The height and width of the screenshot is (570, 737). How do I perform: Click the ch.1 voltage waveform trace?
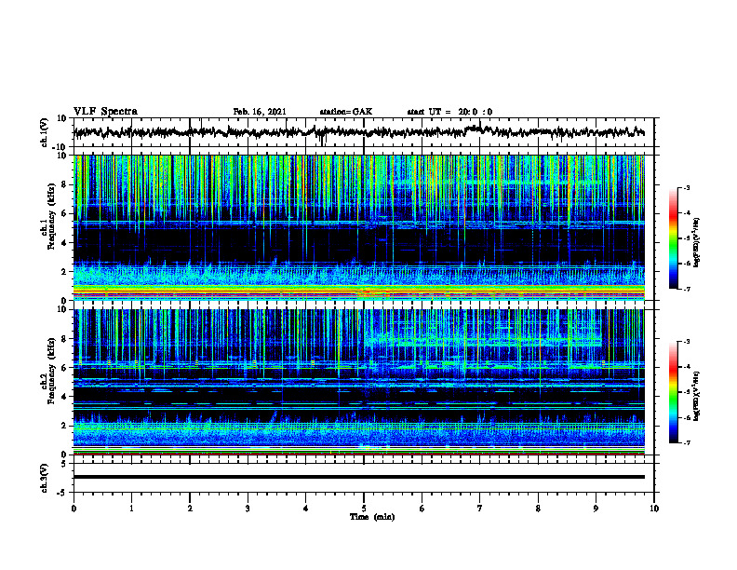358,132
